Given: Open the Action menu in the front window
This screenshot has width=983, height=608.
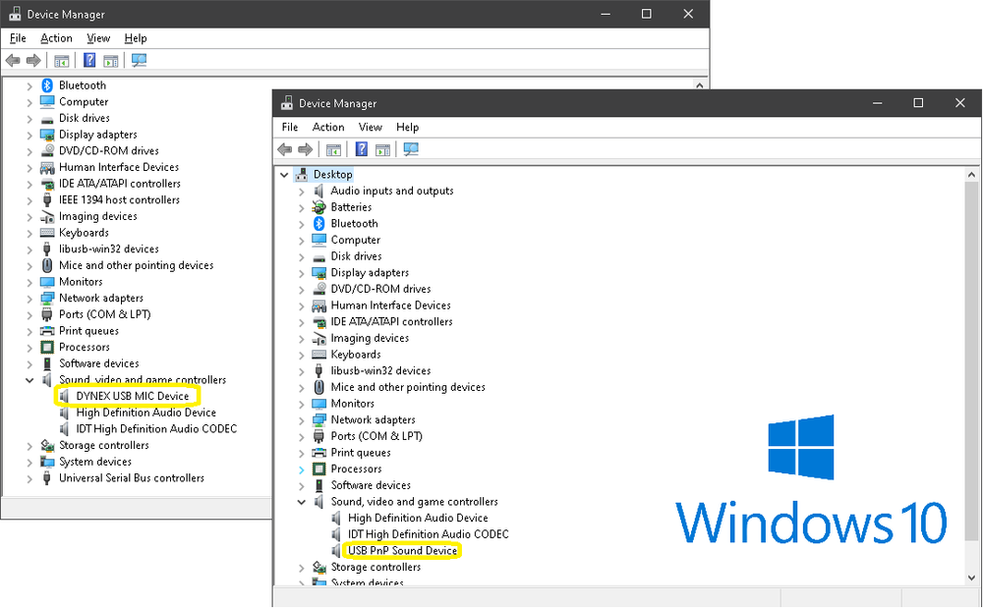Looking at the screenshot, I should coord(328,128).
